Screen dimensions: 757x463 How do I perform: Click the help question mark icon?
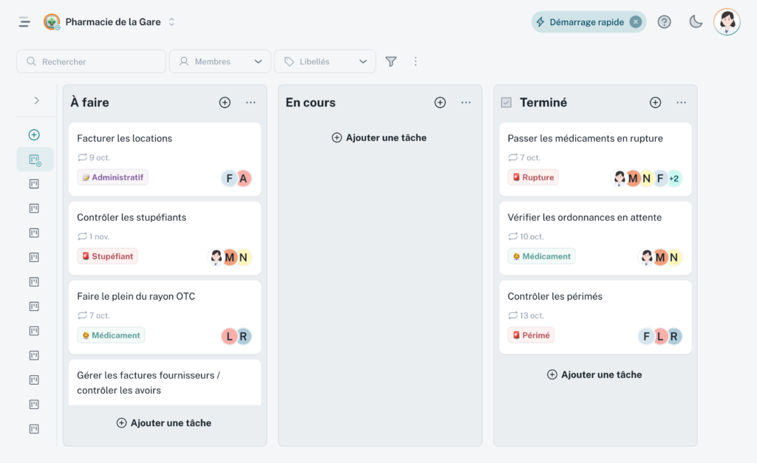click(x=664, y=22)
